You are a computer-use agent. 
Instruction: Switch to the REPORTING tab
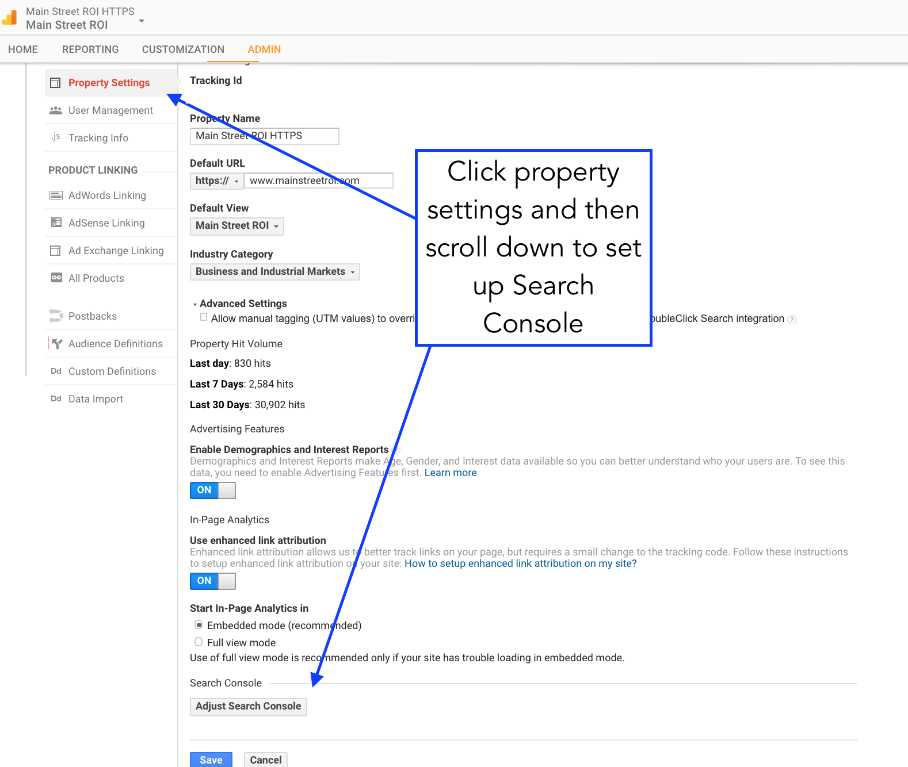coord(90,49)
